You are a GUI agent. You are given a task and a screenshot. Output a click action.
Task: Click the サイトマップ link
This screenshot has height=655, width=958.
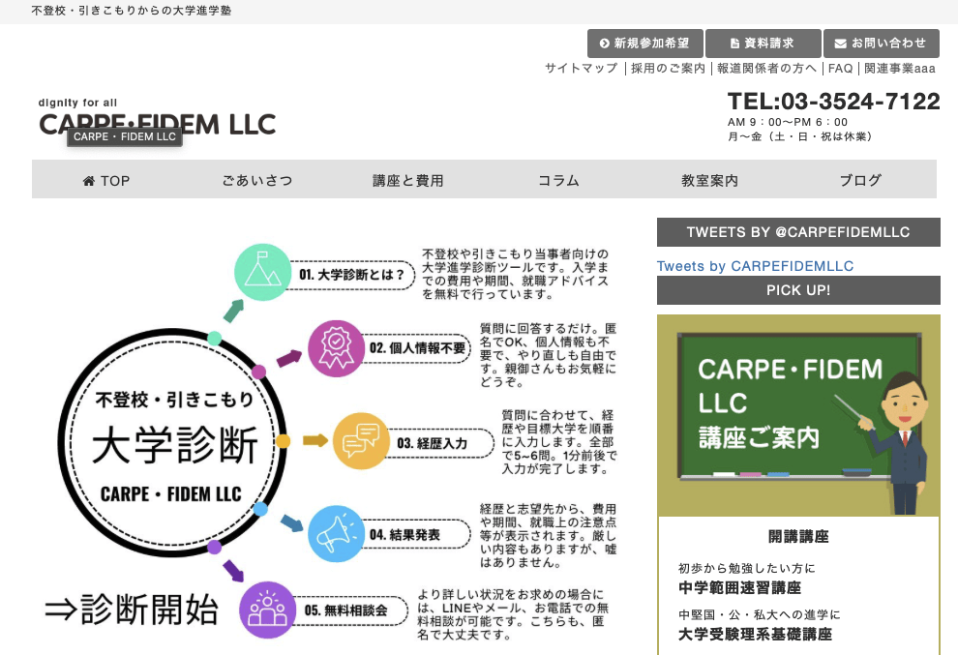(x=581, y=69)
